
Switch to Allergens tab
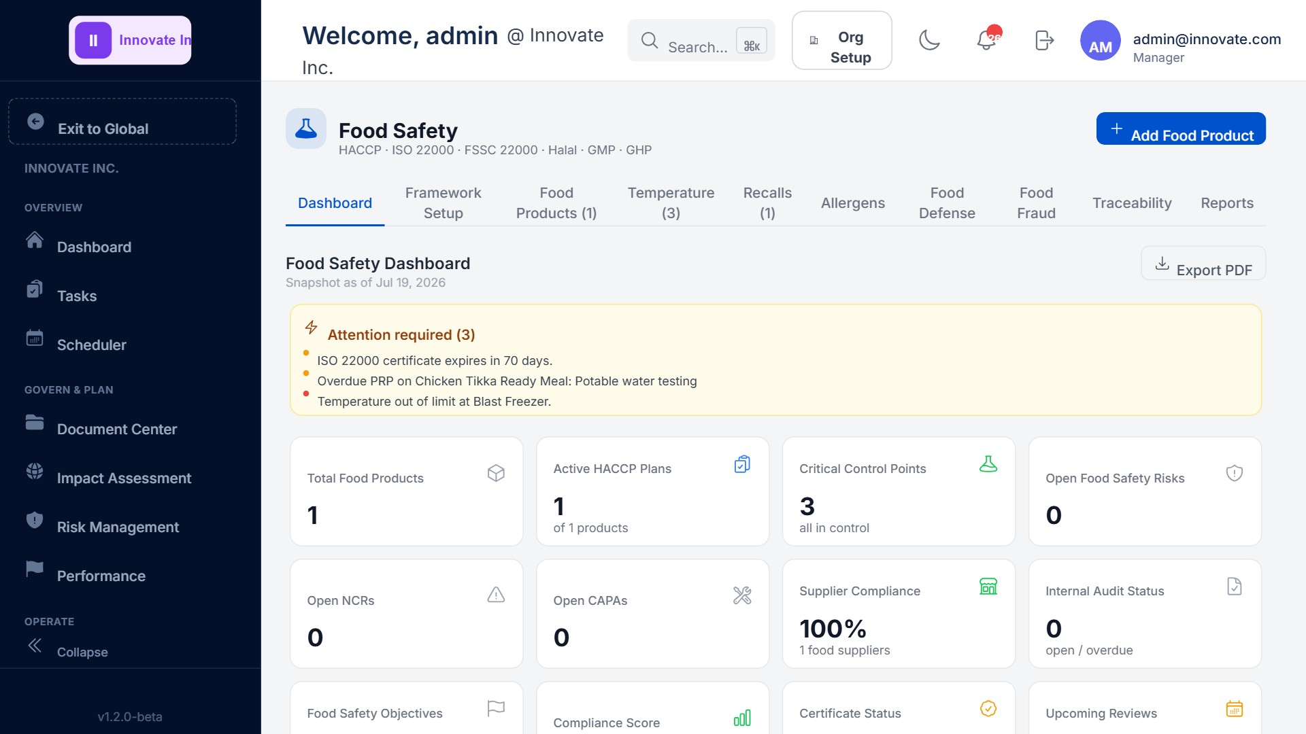point(853,203)
